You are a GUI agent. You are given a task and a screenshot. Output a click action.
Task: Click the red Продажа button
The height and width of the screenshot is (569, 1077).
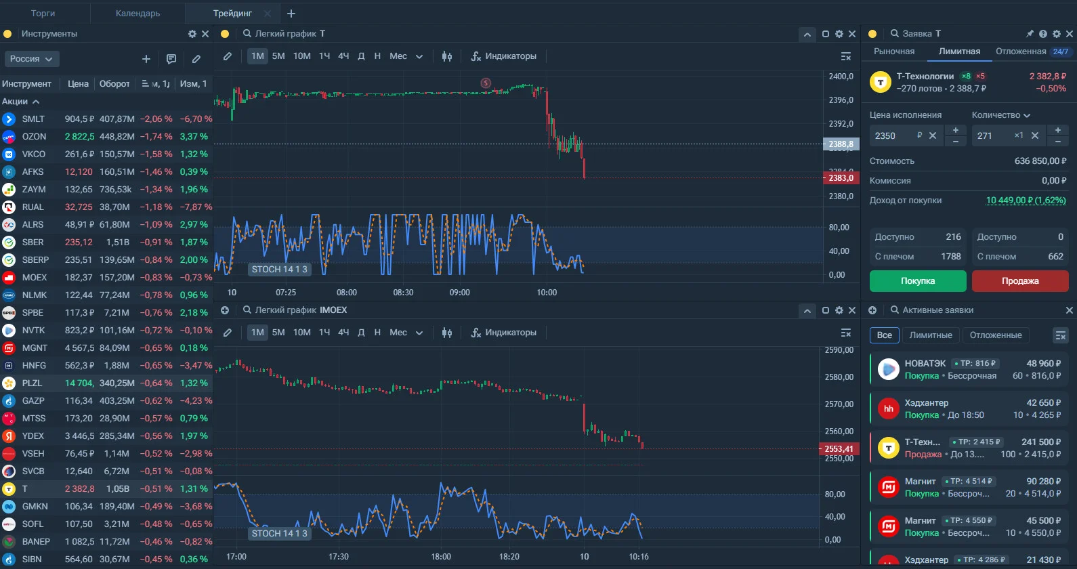[1020, 281]
